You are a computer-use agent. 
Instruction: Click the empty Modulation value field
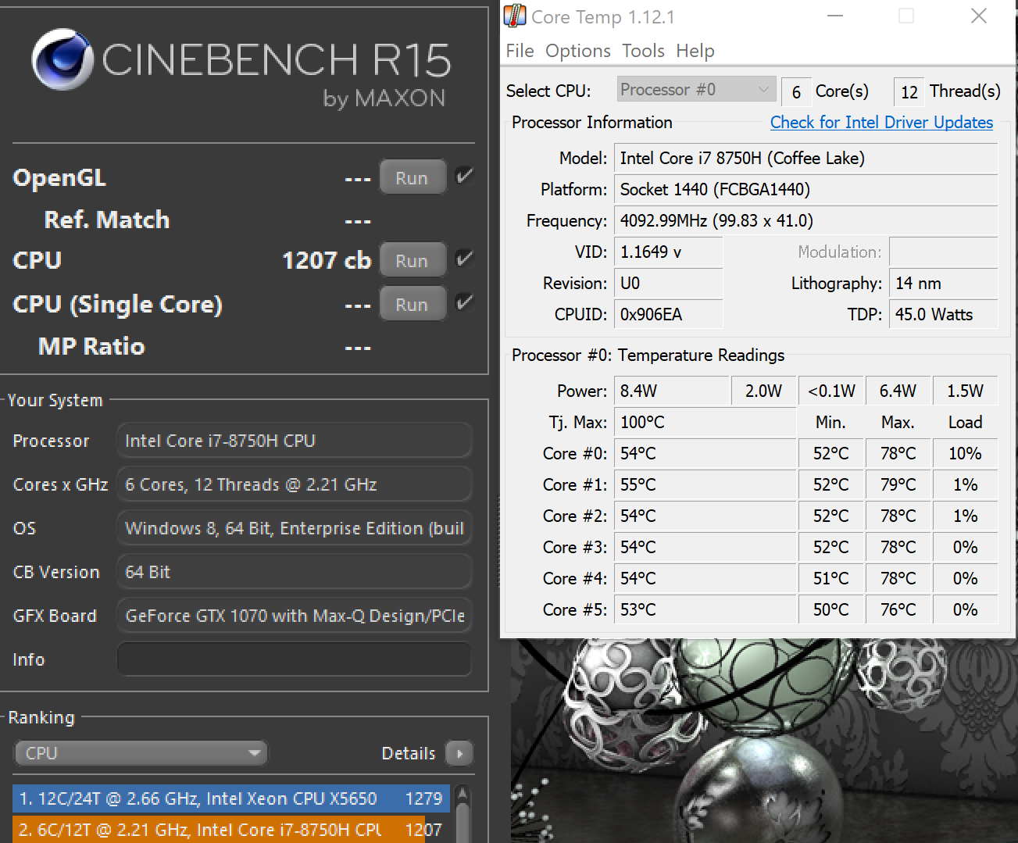tap(944, 252)
